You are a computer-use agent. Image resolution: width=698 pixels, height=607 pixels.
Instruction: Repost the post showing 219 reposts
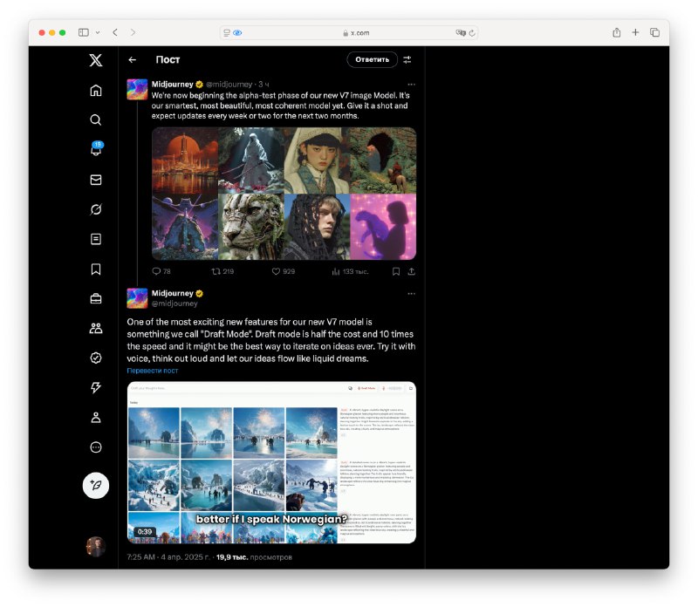point(222,271)
